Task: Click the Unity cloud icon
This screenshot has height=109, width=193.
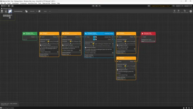Action: pyautogui.click(x=9, y=6)
